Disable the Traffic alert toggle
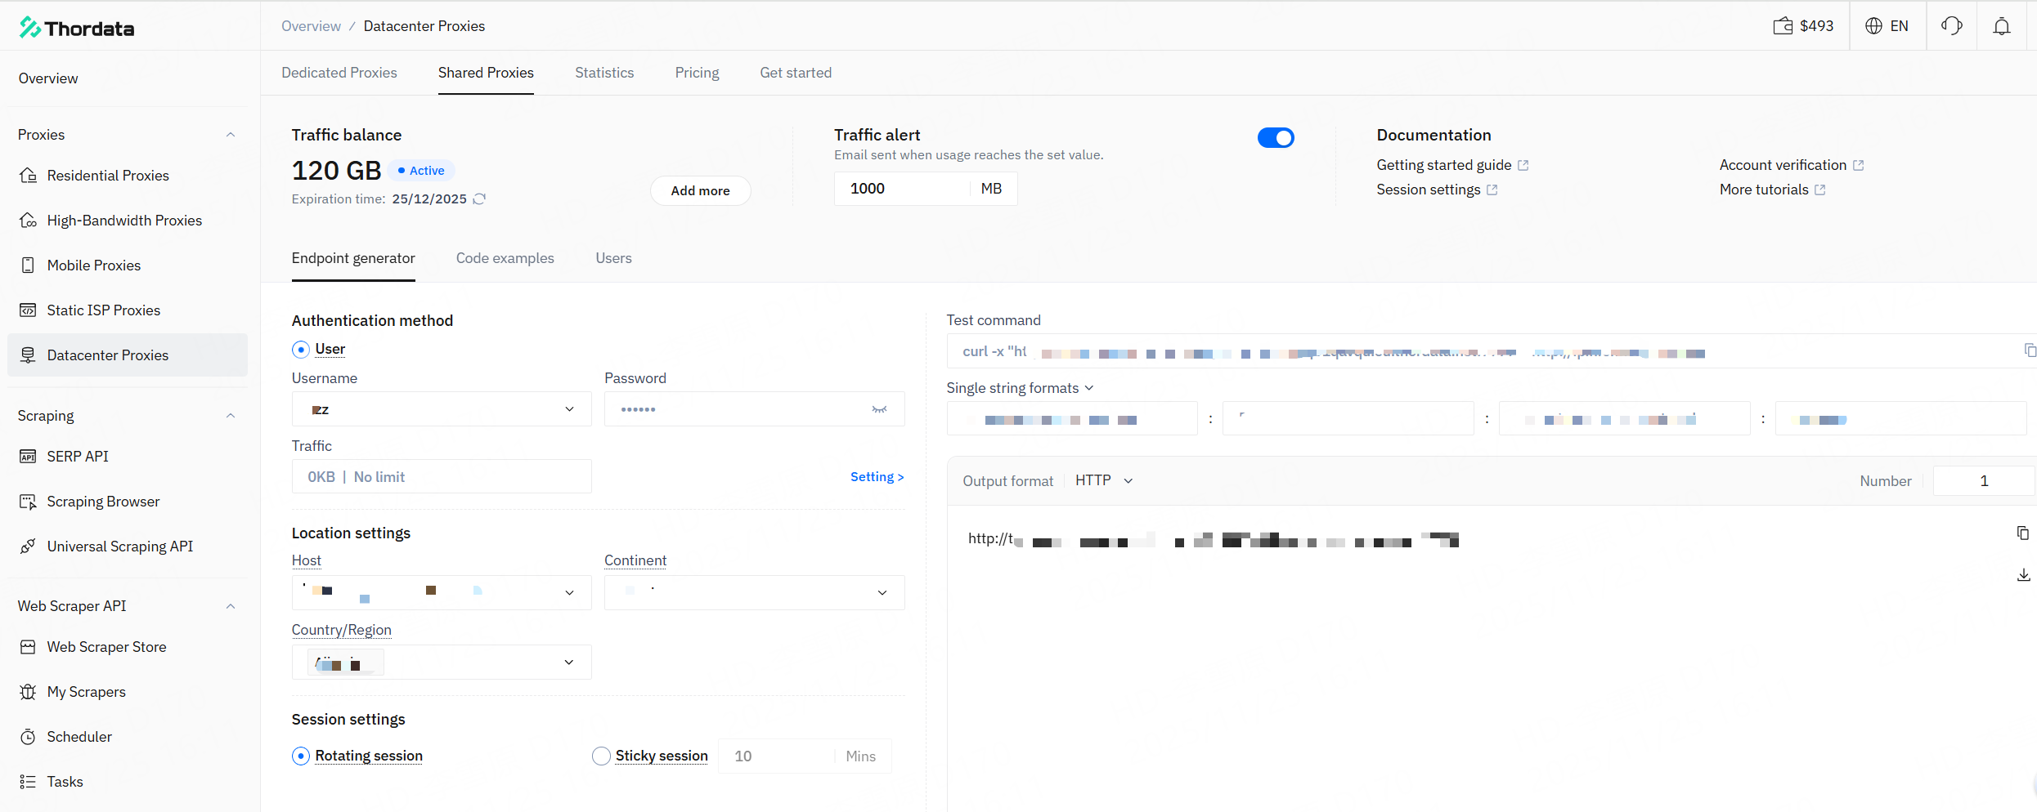Image resolution: width=2037 pixels, height=812 pixels. pyautogui.click(x=1275, y=138)
